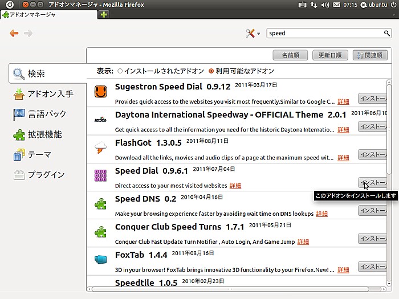This screenshot has height=299, width=399.
Task: Open the keyboard input indicator
Action: click(x=302, y=5)
